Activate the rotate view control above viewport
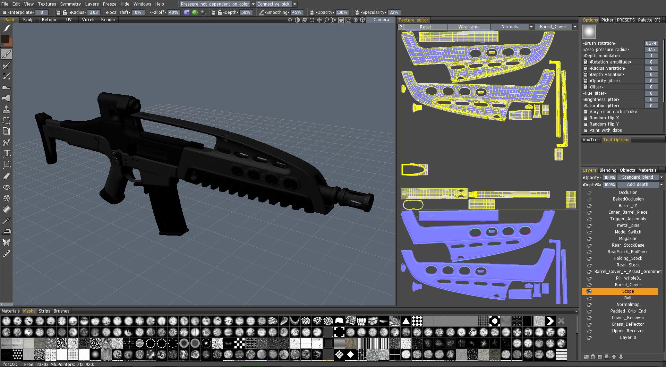This screenshot has height=367, width=666. click(311, 20)
